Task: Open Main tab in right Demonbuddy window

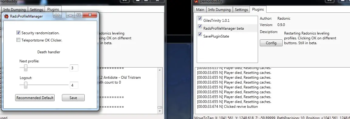Action: (200, 10)
